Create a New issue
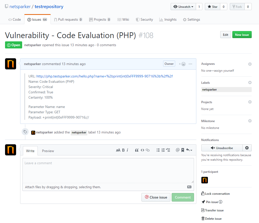Screen dimensions: 259x223 (242, 35)
